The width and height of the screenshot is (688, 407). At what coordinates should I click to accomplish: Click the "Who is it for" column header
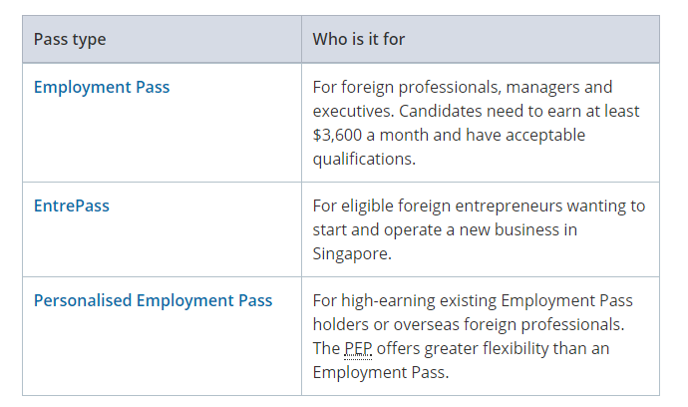pyautogui.click(x=358, y=39)
